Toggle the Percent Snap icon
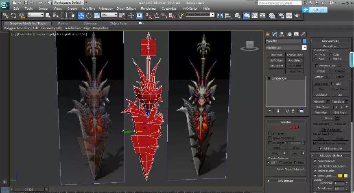354x193 pixels. pyautogui.click(x=164, y=15)
